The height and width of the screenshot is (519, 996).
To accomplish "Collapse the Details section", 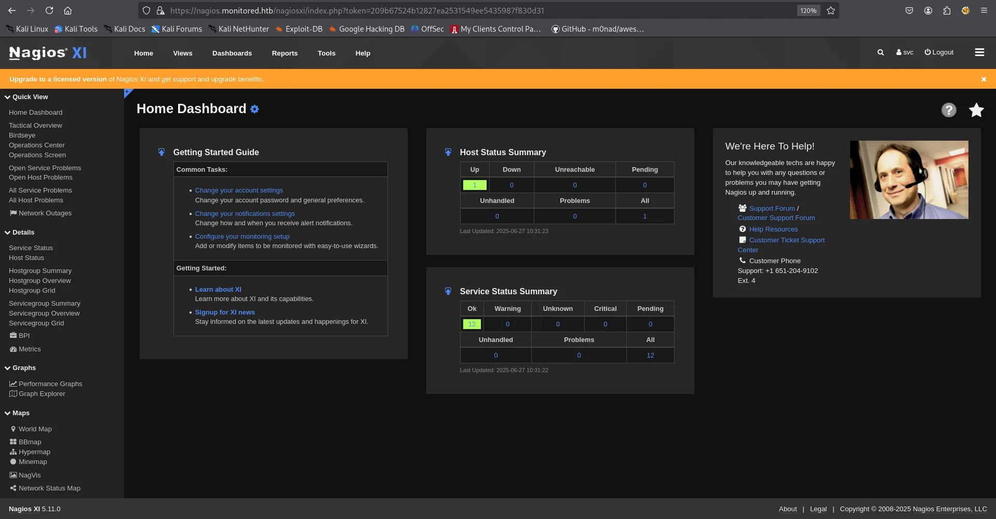I will (x=20, y=233).
